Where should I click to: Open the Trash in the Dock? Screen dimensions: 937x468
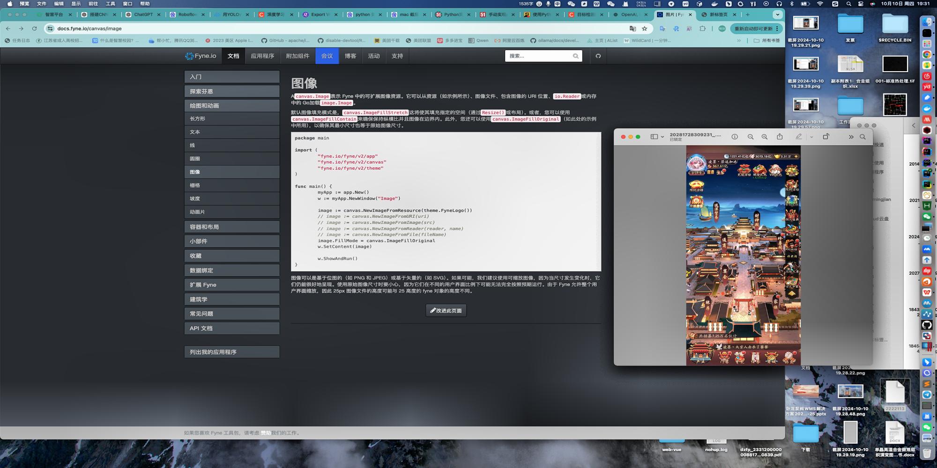tap(927, 453)
